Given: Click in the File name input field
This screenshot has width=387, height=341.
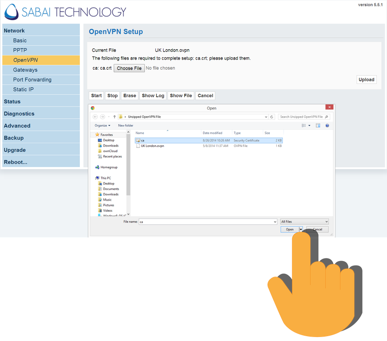Looking at the screenshot, I should 206,222.
